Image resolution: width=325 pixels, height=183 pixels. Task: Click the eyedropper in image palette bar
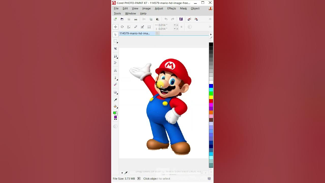point(126,173)
